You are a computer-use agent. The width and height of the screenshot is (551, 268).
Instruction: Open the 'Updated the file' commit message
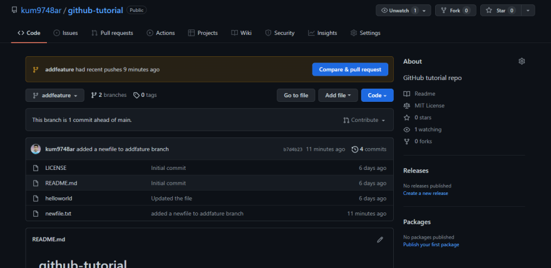tap(172, 198)
